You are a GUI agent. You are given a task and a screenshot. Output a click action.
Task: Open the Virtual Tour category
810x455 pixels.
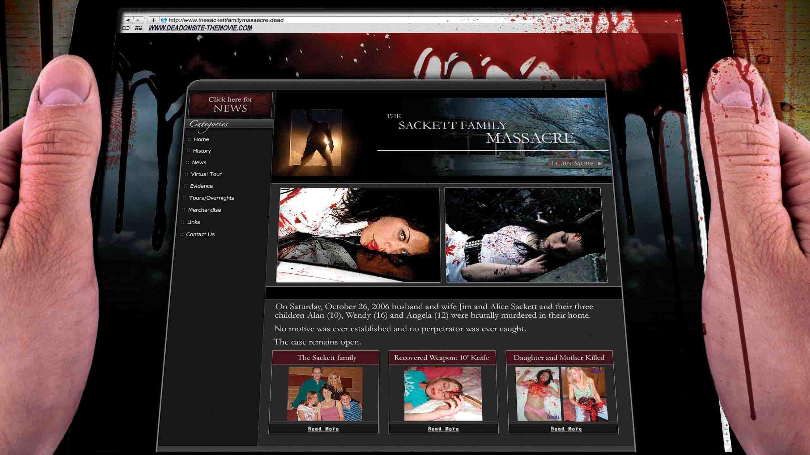(206, 174)
